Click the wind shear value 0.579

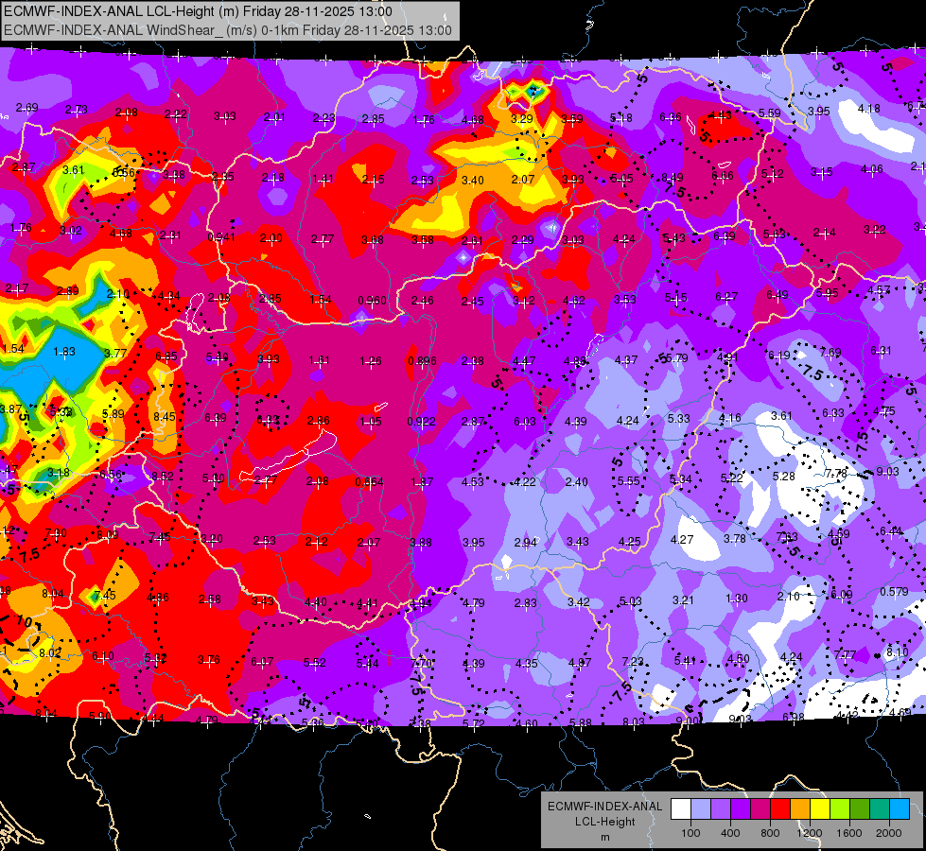(894, 592)
